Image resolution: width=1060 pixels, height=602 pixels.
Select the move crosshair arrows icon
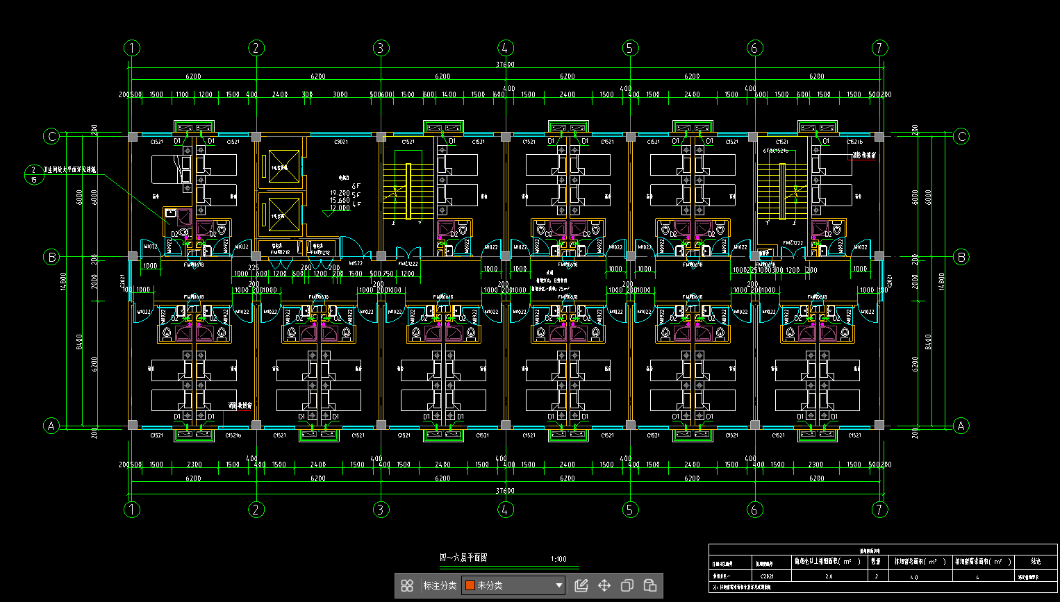pos(604,585)
